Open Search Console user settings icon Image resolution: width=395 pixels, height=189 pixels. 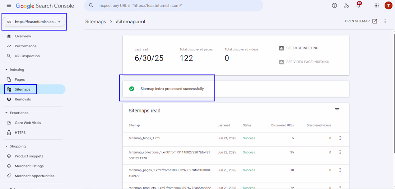pos(346,6)
